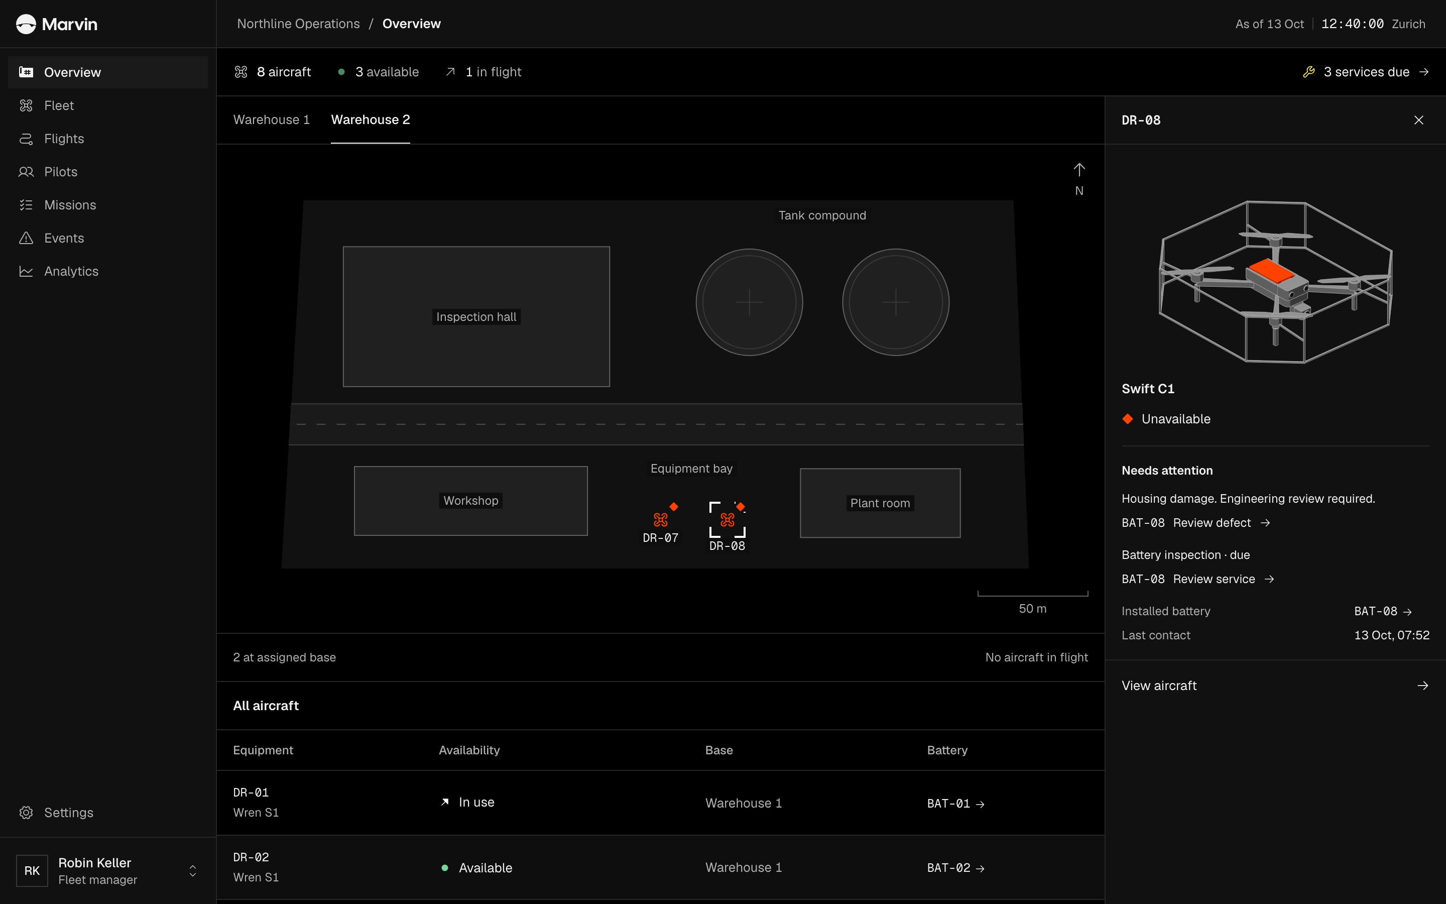Click the Unavailable status indicator
Viewport: 1446px width, 904px height.
tap(1166, 419)
